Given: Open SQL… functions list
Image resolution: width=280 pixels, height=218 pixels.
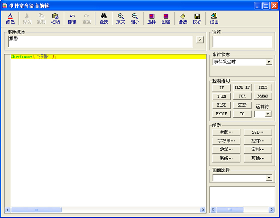Looking at the screenshot, I should [x=258, y=132].
